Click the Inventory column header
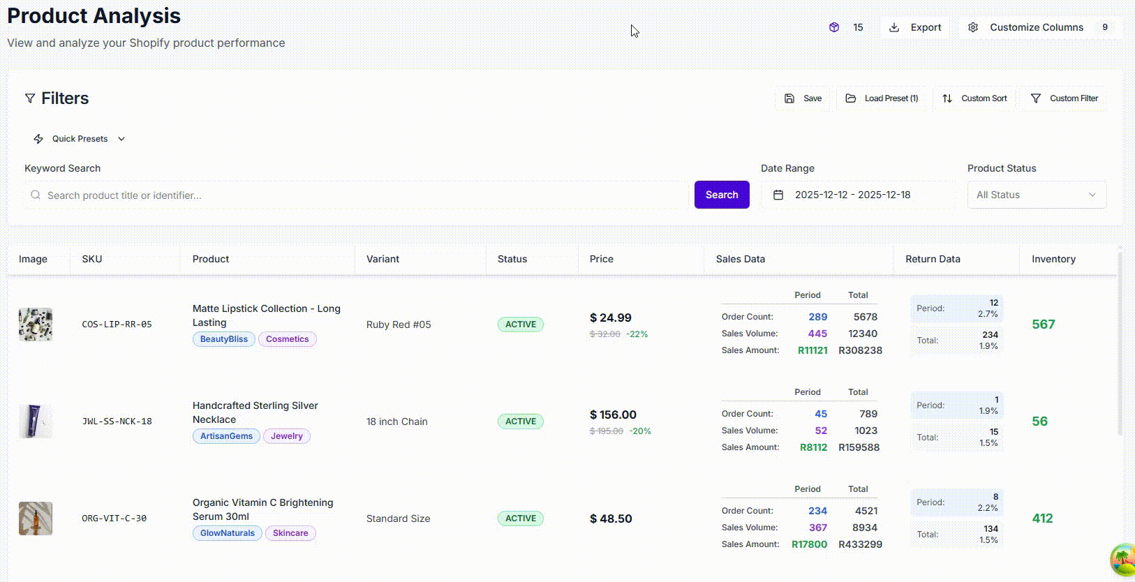The image size is (1135, 582). coord(1054,259)
